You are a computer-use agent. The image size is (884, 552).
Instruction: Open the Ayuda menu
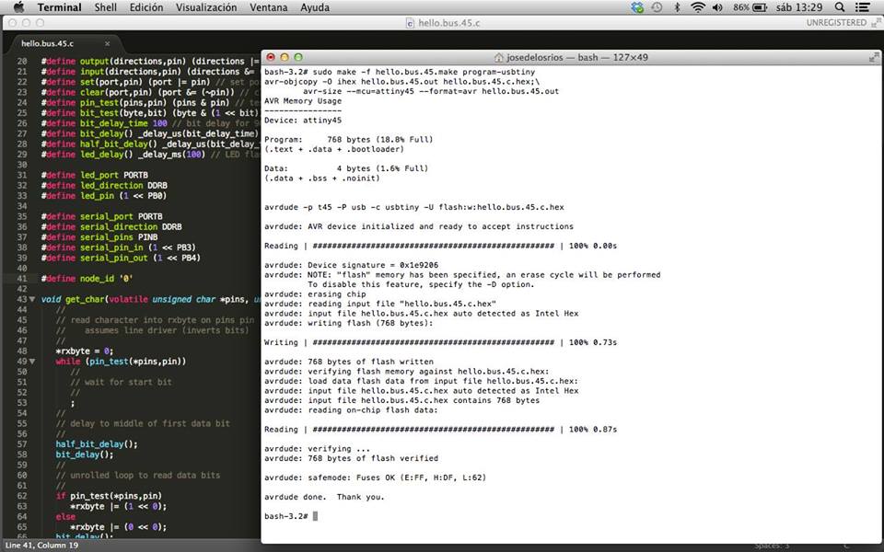[315, 7]
